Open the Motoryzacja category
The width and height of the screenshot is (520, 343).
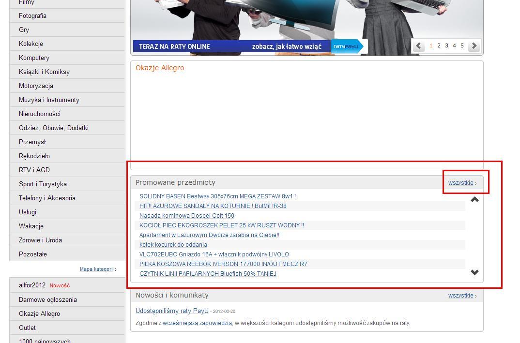(67, 86)
